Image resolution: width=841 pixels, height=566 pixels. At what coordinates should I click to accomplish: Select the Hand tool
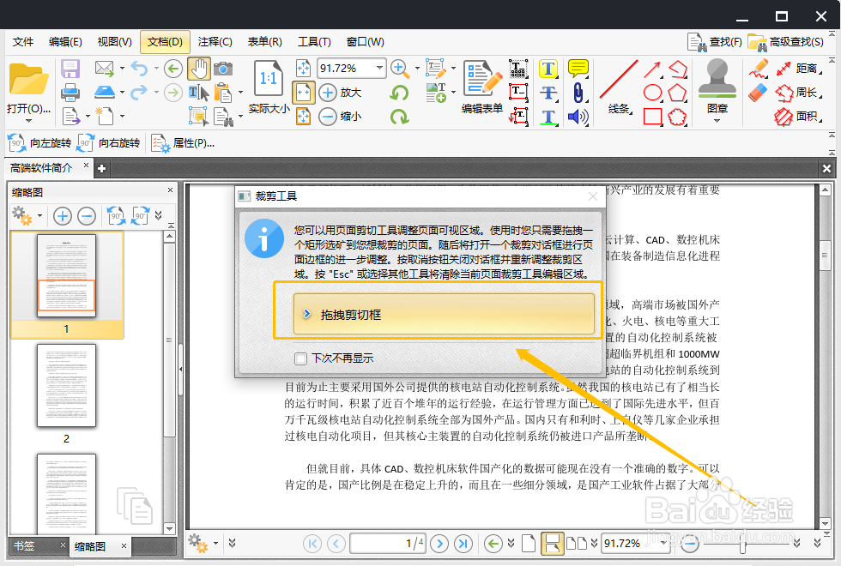[x=200, y=68]
